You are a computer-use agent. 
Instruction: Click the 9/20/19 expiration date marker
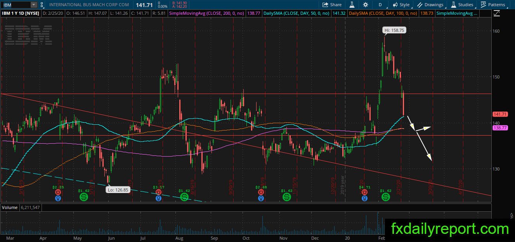231,187
